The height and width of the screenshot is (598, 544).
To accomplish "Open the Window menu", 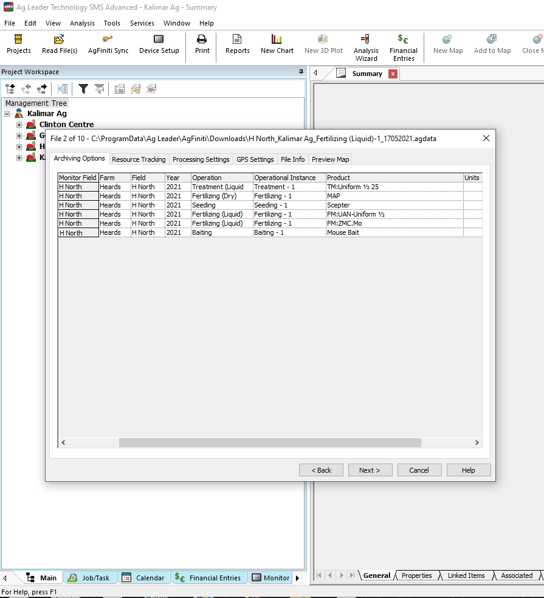I will 177,23.
